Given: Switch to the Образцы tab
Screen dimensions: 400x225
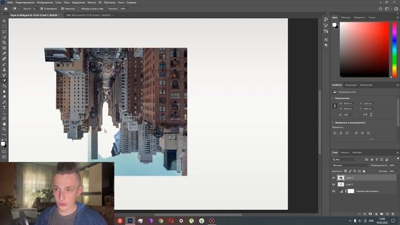Looking at the screenshot, I should (346, 17).
